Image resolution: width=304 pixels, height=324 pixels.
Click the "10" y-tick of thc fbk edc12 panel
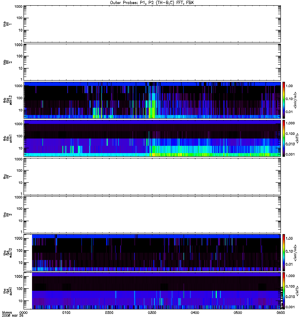[x=21, y=263]
